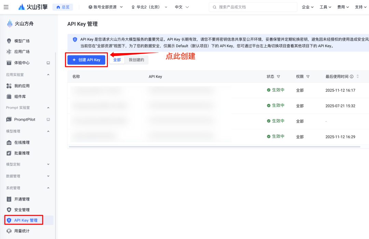This screenshot has height=239, width=369.
Task: Switch to the 我创建的 tab
Action: pyautogui.click(x=137, y=59)
